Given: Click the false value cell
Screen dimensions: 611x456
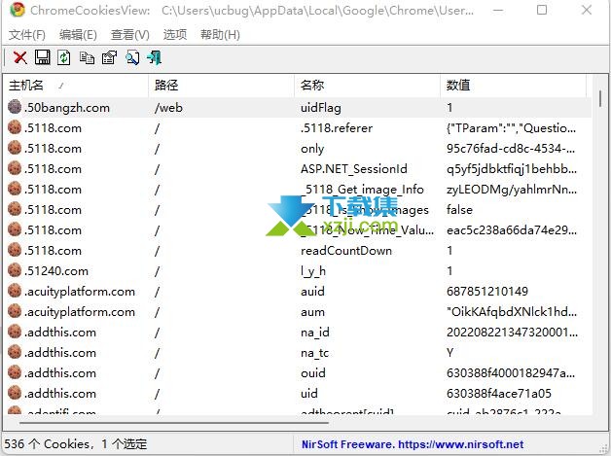Looking at the screenshot, I should click(x=459, y=209).
